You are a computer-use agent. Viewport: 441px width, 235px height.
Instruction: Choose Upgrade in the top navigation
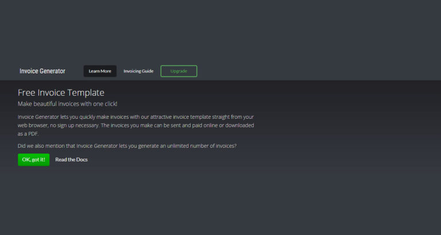[179, 71]
